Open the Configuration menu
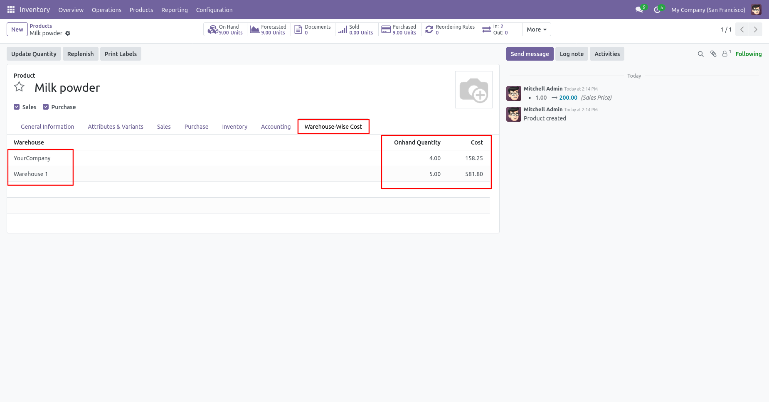 214,10
